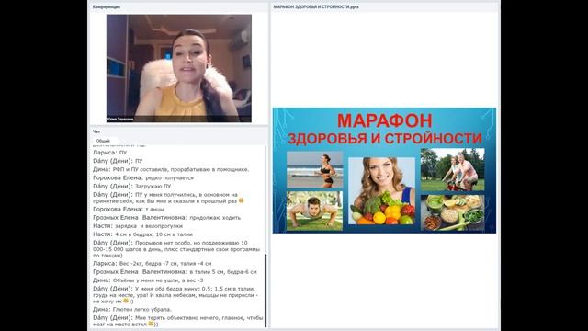
Task: Click message 'Дина: Глютен легко убрала.'
Action: (132, 310)
